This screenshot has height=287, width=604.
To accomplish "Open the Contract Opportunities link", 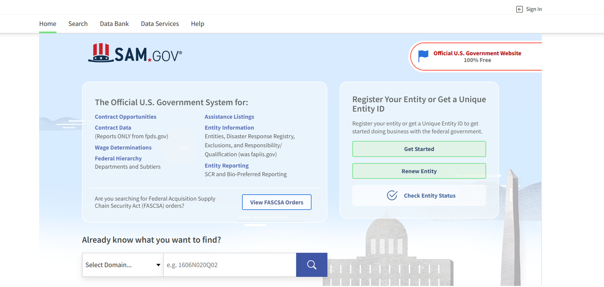I will pyautogui.click(x=126, y=117).
